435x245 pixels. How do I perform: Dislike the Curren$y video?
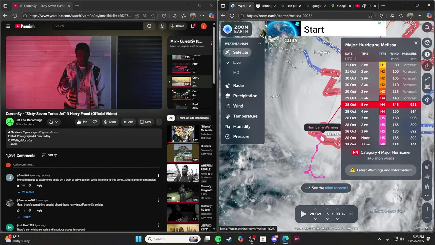pyautogui.click(x=94, y=122)
